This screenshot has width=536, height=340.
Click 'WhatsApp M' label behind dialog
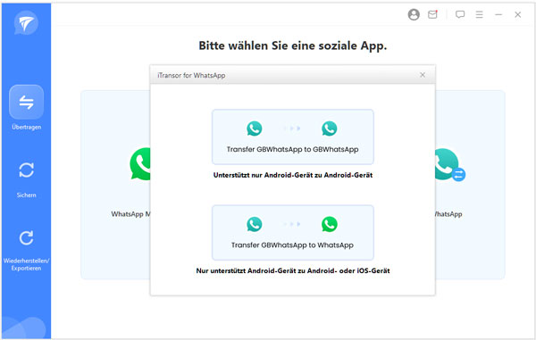[131, 214]
